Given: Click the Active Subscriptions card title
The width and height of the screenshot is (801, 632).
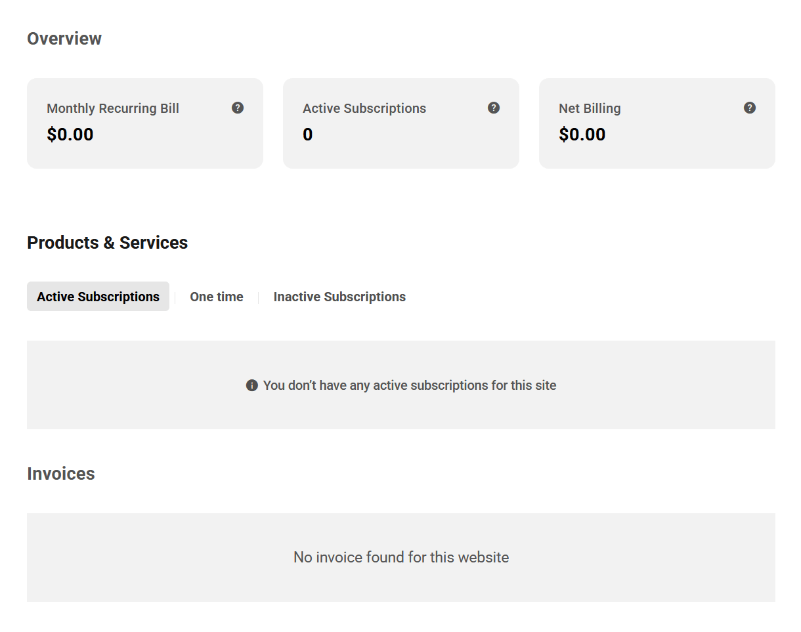Looking at the screenshot, I should point(364,108).
